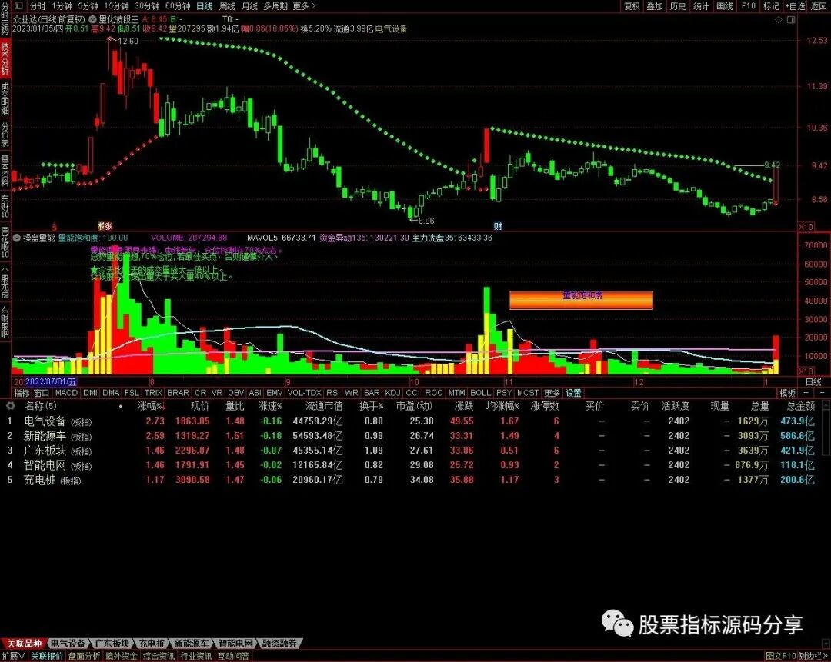Select the 日线 daily chart tab
The width and height of the screenshot is (831, 662).
[x=204, y=6]
